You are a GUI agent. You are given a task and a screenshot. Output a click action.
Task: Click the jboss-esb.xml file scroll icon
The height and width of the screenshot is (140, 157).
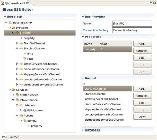(10, 22)
